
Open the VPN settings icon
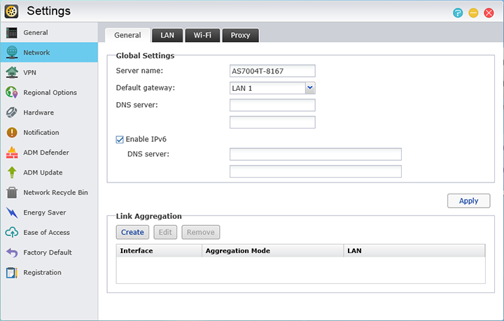tap(11, 72)
